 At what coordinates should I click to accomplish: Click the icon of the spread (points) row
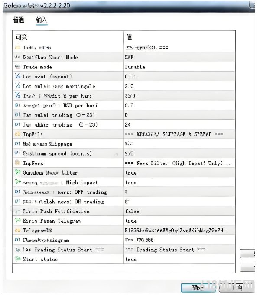[x=17, y=153]
